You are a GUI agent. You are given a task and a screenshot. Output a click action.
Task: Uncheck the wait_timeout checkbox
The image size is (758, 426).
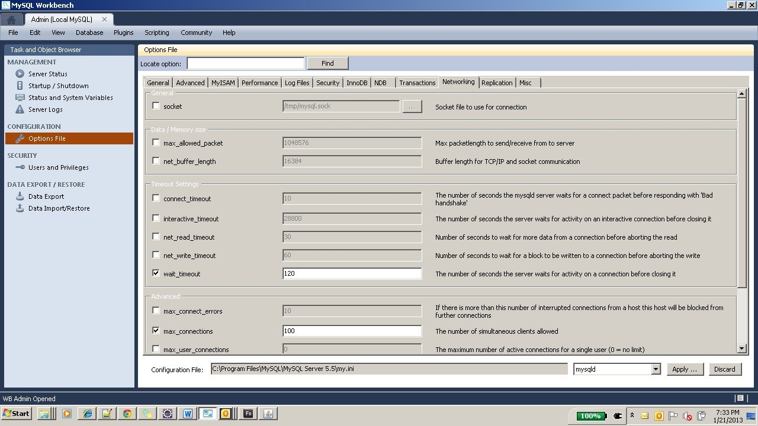click(x=156, y=273)
